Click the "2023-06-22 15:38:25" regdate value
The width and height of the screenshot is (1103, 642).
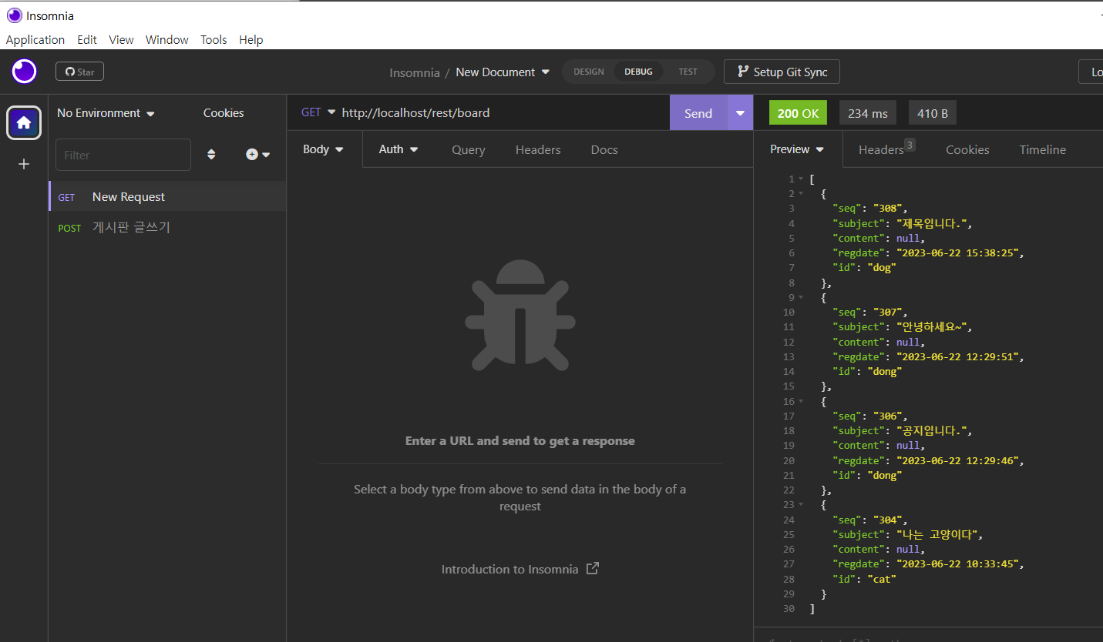[x=960, y=252]
